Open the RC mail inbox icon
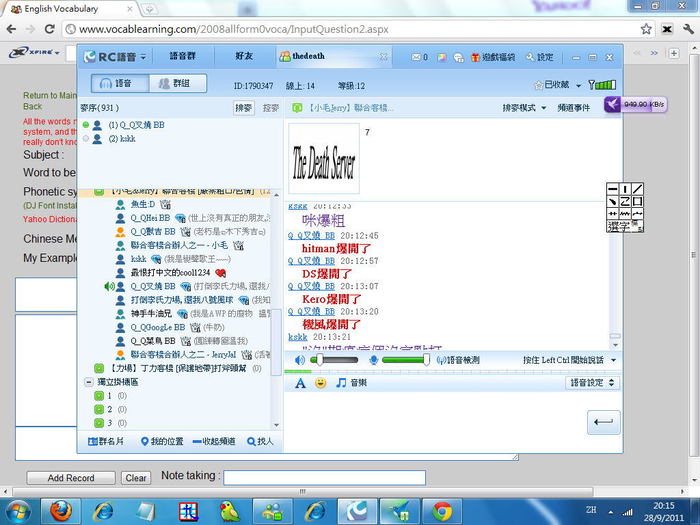700x525 pixels. pyautogui.click(x=416, y=57)
